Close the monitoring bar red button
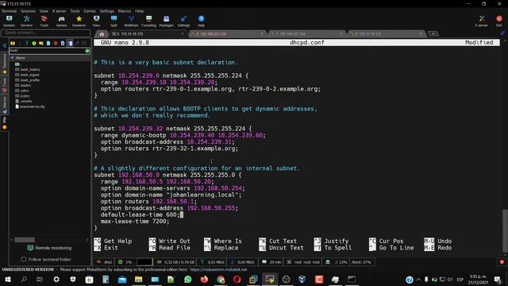Viewport: 508px width, 286px height. click(502, 262)
